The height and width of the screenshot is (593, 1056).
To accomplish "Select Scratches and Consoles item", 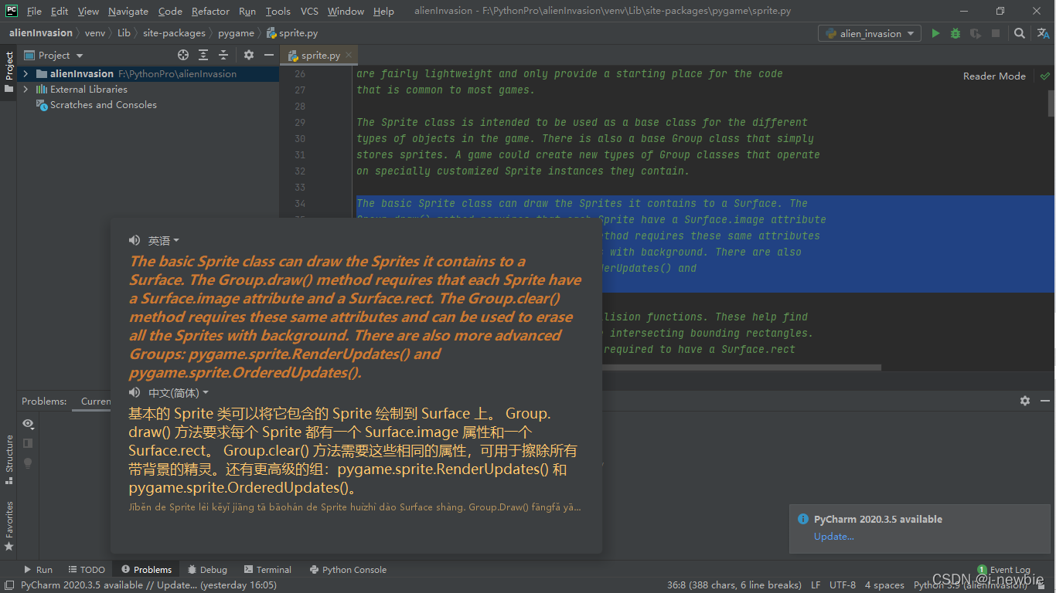I will tap(103, 105).
